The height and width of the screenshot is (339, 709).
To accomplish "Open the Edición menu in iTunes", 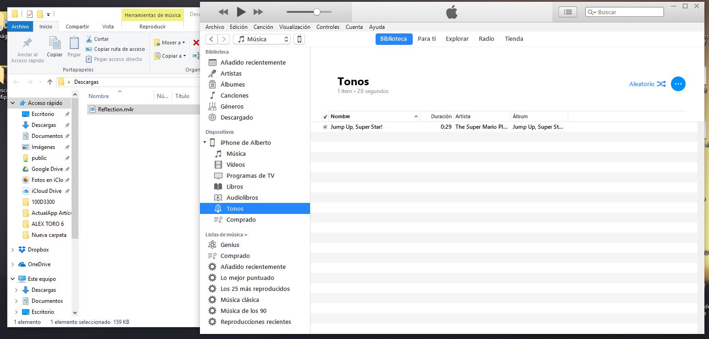I will (238, 27).
